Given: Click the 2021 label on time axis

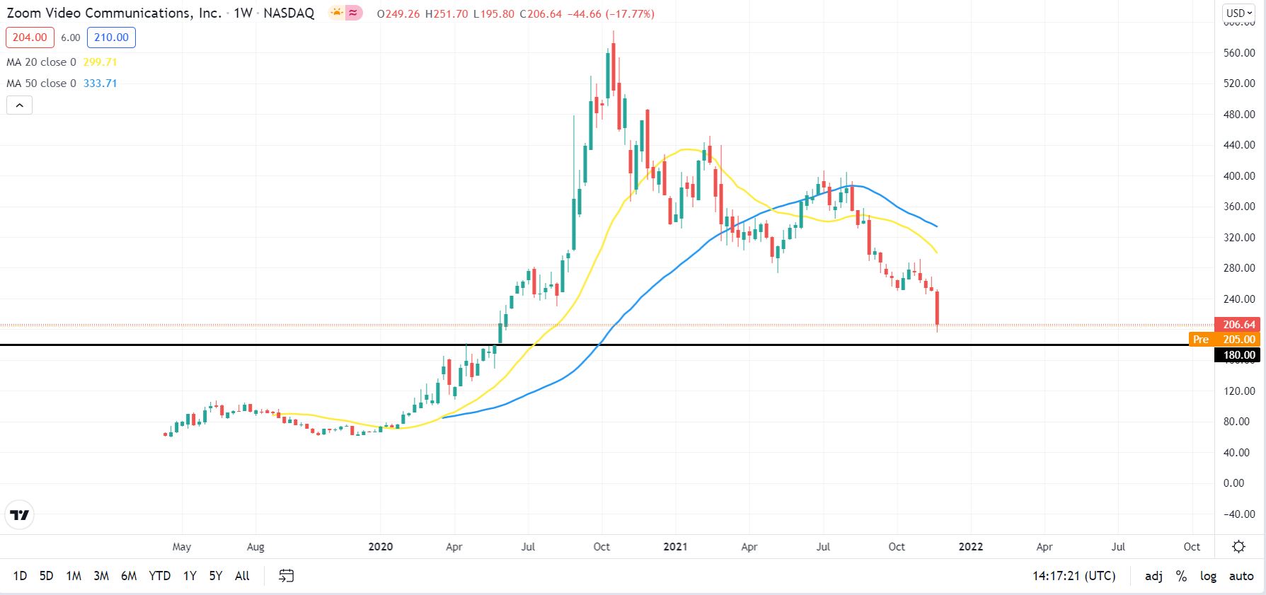Looking at the screenshot, I should [675, 547].
